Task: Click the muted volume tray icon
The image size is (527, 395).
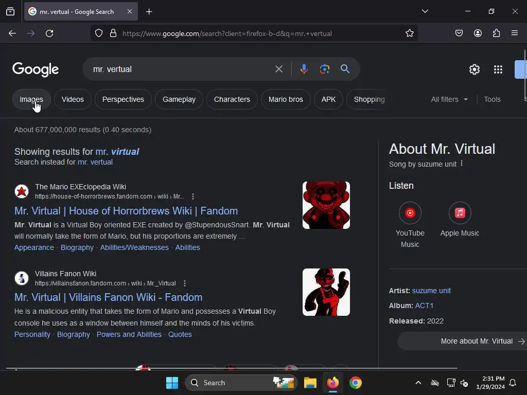Action: (x=465, y=383)
